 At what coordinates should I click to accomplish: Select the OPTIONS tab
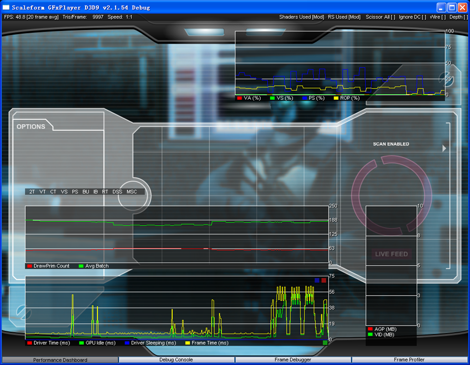click(31, 127)
